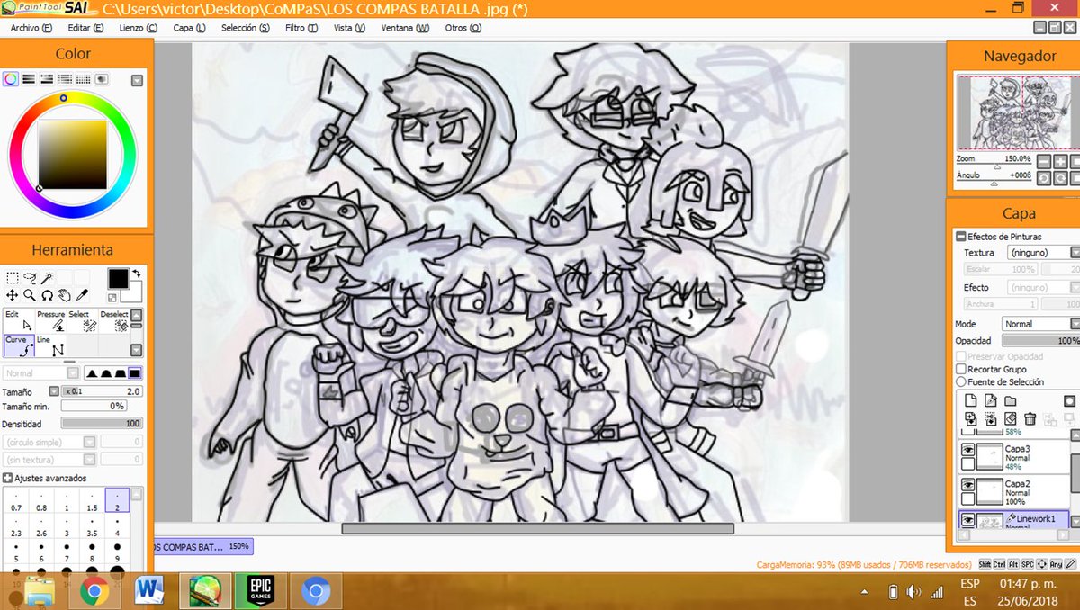
Task: Select the Line drawing tool
Action: pos(50,346)
